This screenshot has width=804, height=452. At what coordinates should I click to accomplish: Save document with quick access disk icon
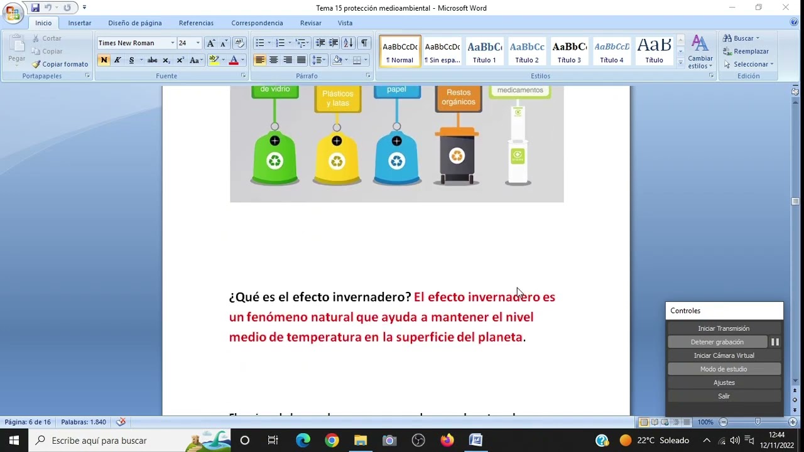pyautogui.click(x=35, y=8)
